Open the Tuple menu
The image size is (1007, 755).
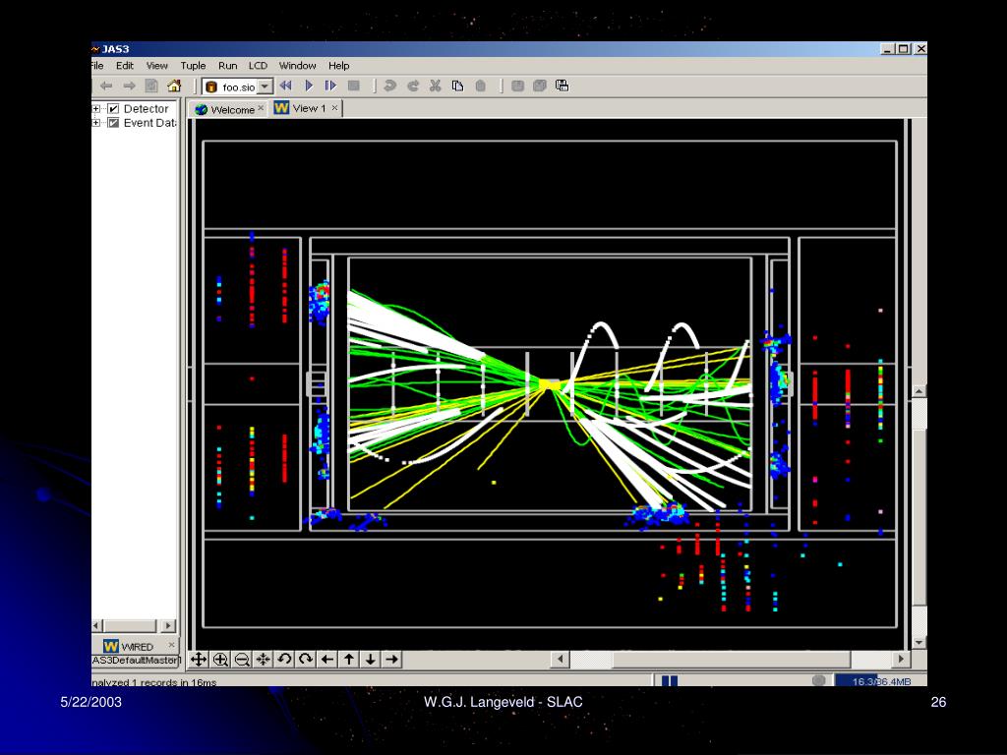coord(194,66)
